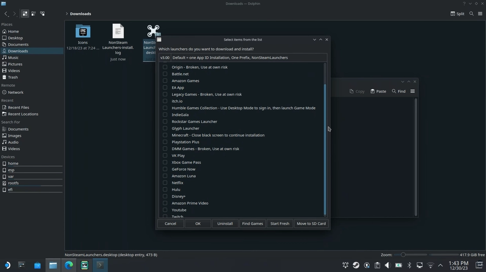Screen dimensions: 486x272
Task: Click the Move to SD Card button
Action: pyautogui.click(x=311, y=224)
